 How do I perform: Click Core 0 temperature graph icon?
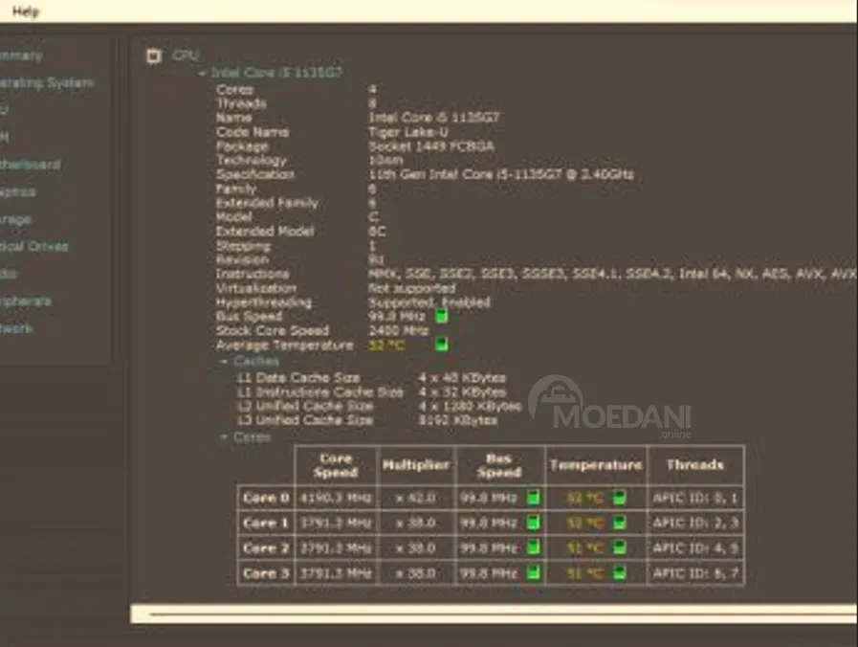point(620,498)
